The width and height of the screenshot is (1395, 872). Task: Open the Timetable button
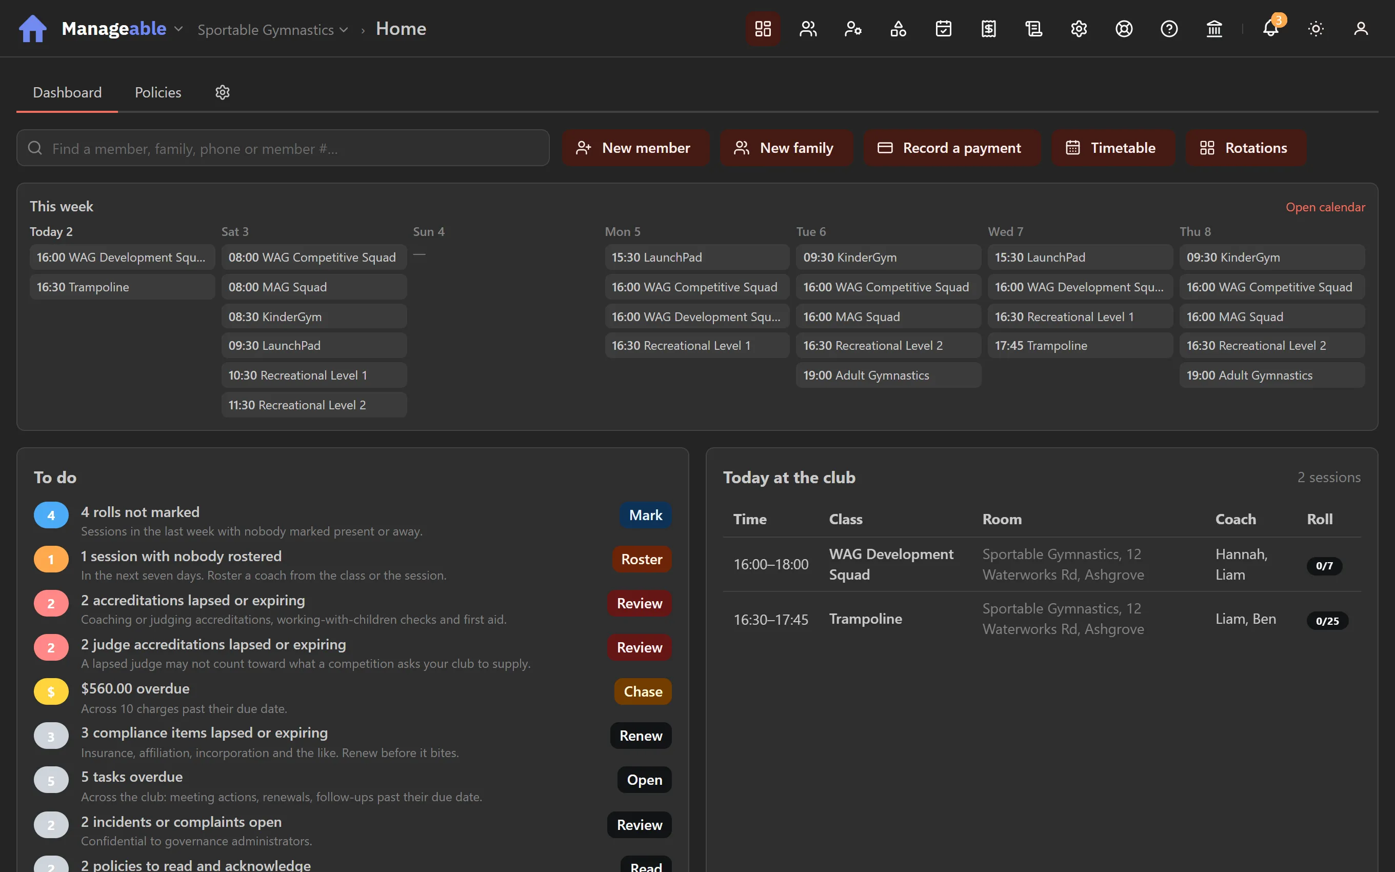click(1112, 148)
